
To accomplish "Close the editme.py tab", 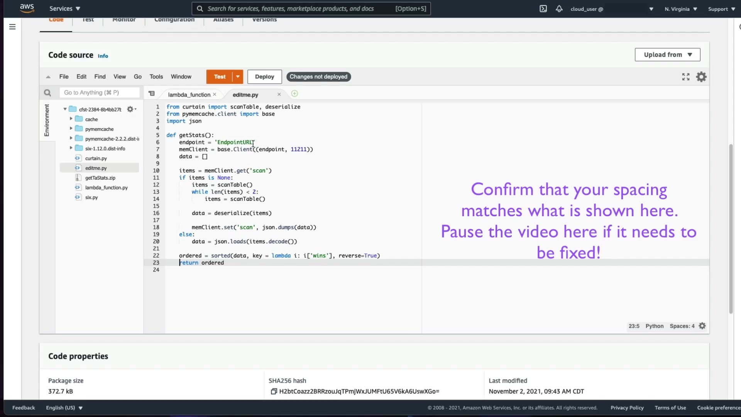I will [x=279, y=95].
